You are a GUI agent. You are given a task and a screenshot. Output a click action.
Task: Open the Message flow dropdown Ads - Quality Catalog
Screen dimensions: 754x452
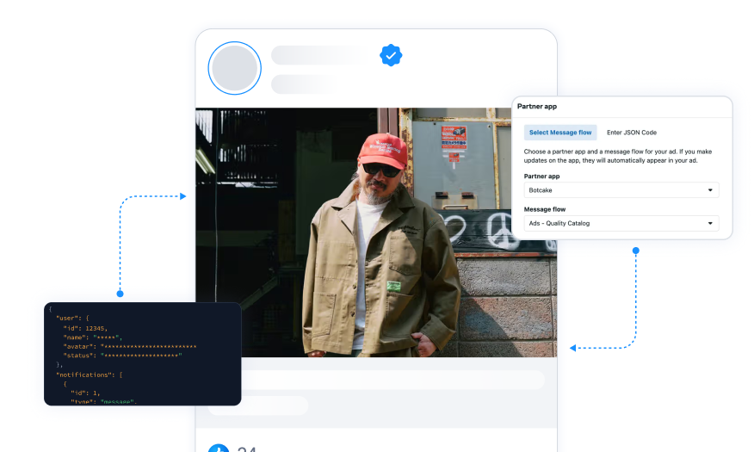[x=621, y=223]
